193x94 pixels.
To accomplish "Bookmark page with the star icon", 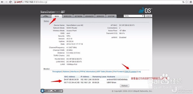I will 187,2.
